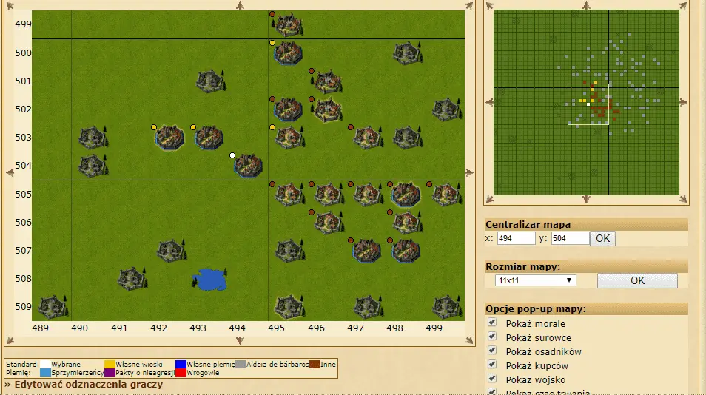
Task: Move the map south with bottom arrow
Action: coord(240,340)
